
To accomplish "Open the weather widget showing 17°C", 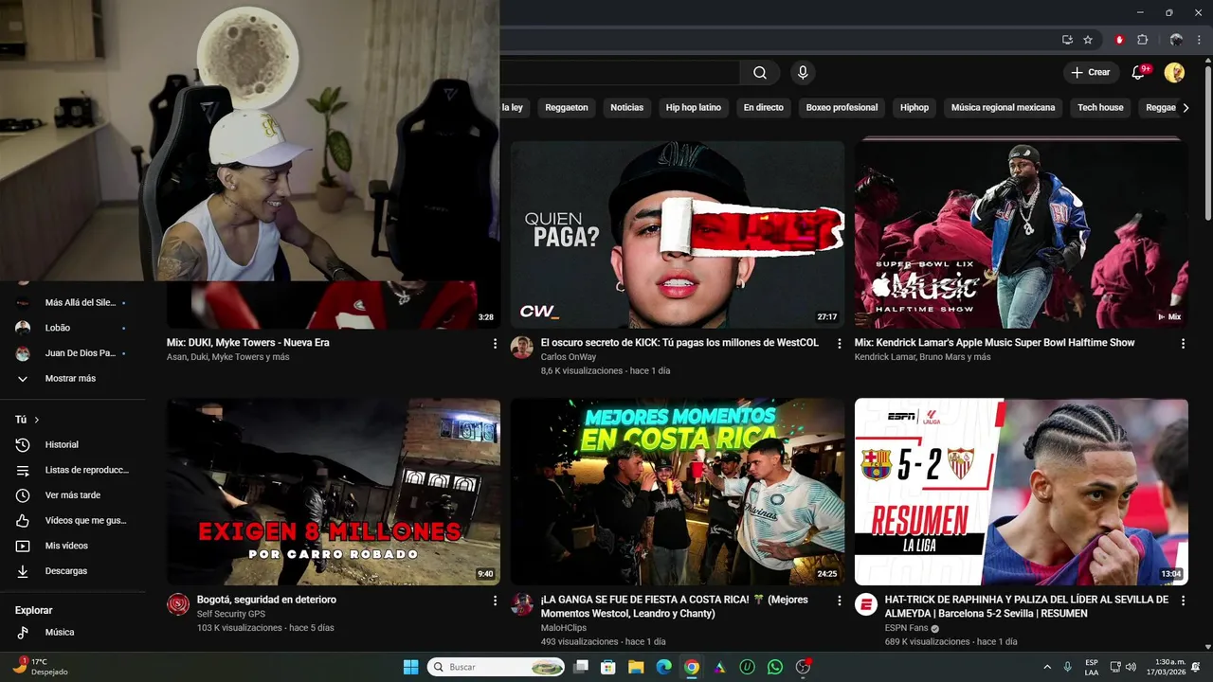I will (40, 667).
